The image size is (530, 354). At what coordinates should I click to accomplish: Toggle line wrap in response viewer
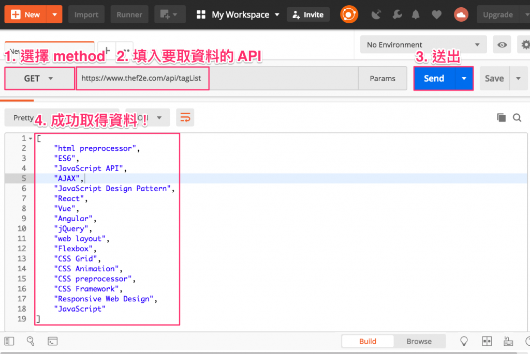point(185,117)
